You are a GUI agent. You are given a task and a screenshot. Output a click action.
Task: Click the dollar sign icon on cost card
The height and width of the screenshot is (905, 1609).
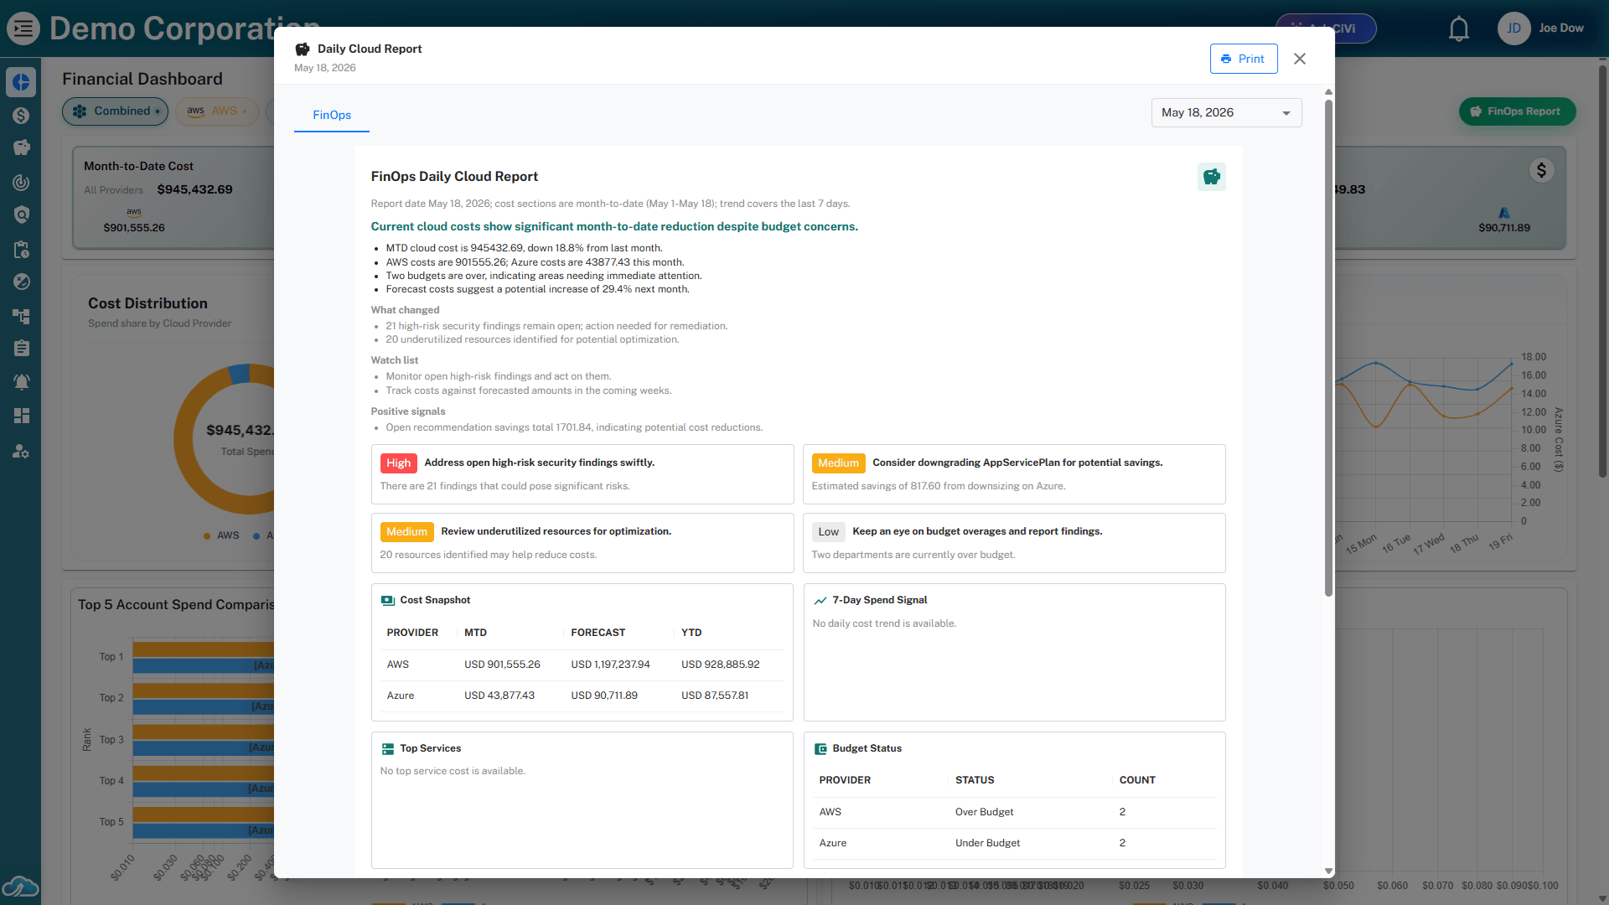pos(1541,170)
